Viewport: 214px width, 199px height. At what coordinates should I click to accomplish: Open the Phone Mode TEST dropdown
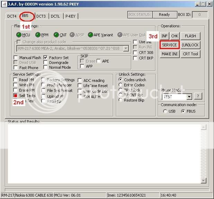pyautogui.click(x=189, y=97)
